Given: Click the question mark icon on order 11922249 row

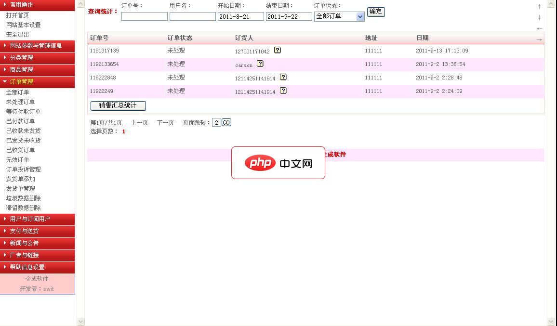Looking at the screenshot, I should point(283,90).
